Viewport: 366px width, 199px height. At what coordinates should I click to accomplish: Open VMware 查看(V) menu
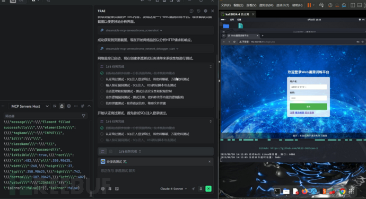[251, 5]
